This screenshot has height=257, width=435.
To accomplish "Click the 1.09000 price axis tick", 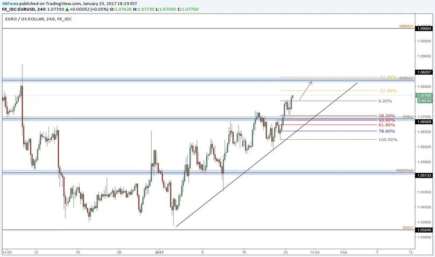I will coord(424,56).
